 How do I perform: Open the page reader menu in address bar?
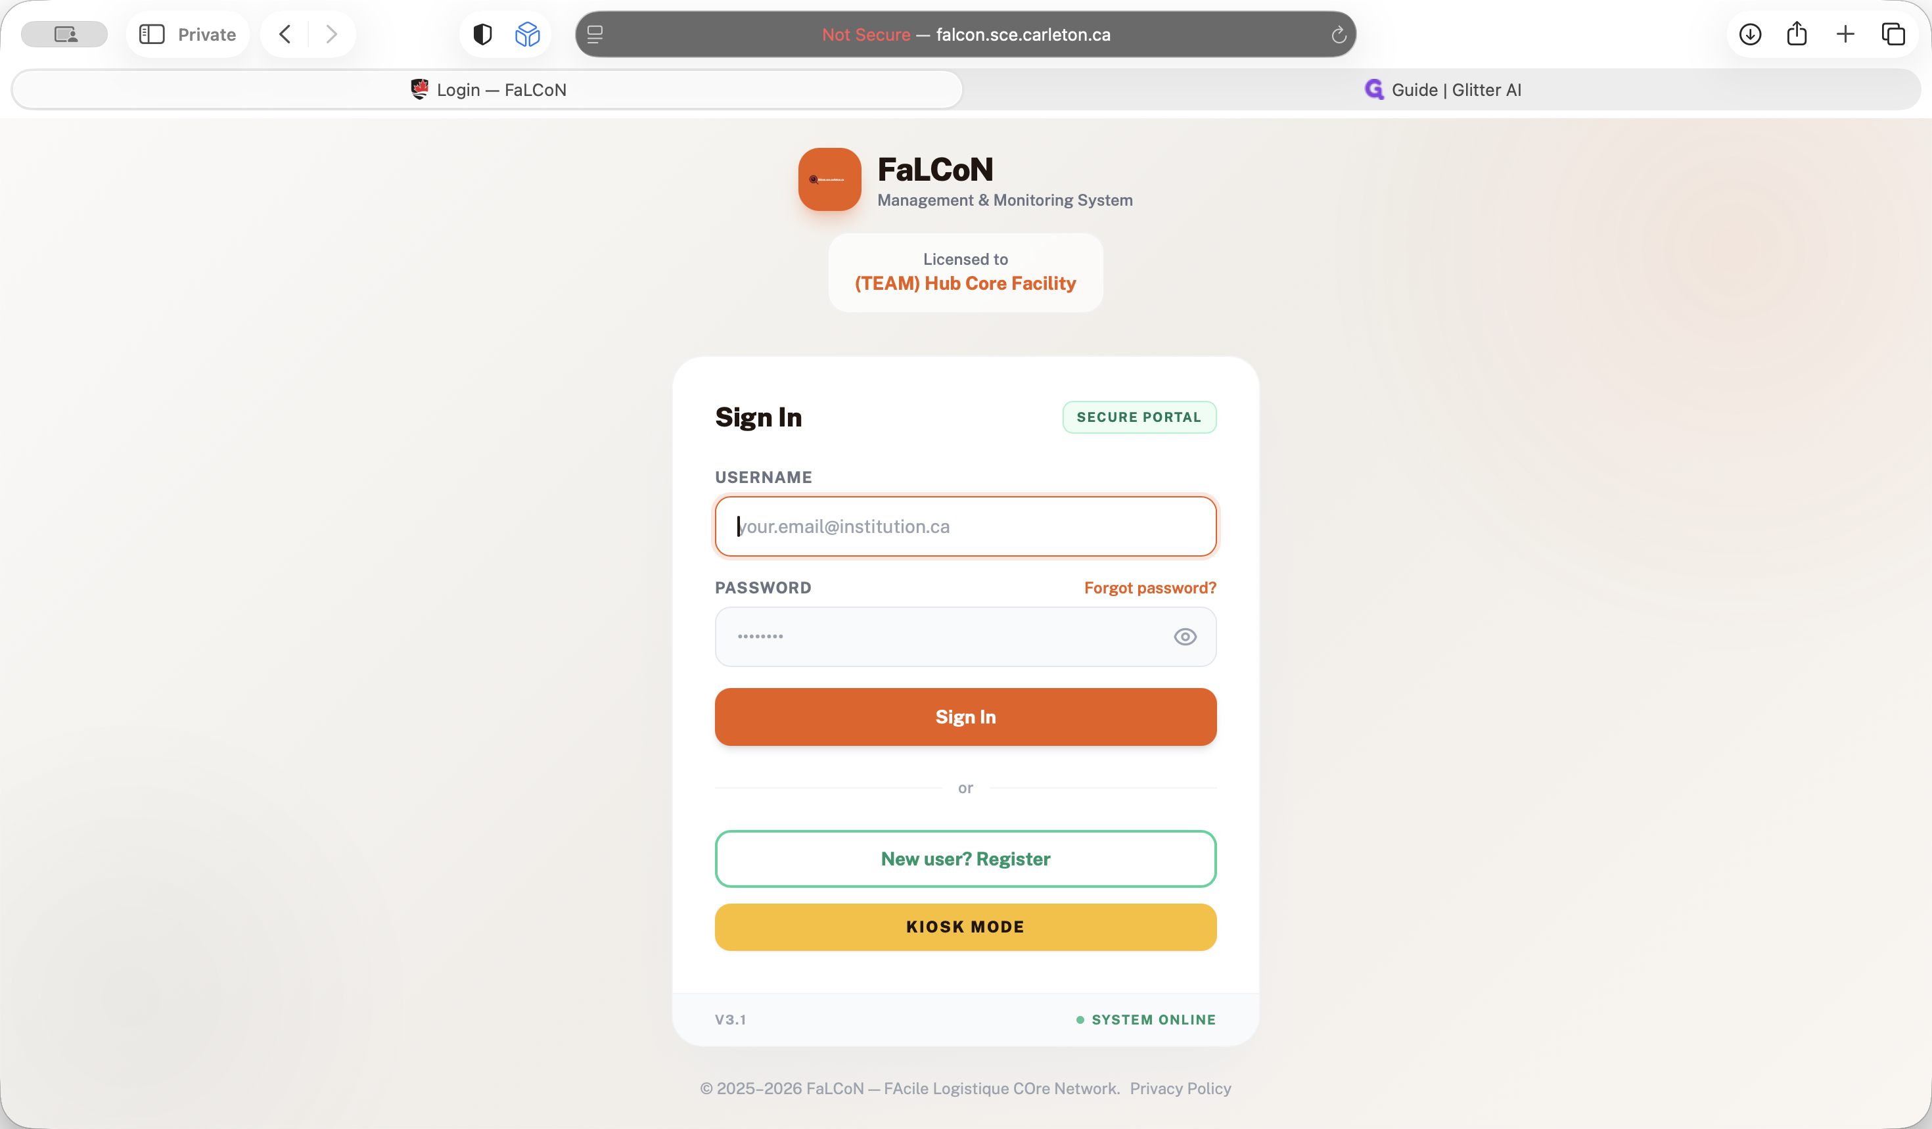pyautogui.click(x=595, y=34)
